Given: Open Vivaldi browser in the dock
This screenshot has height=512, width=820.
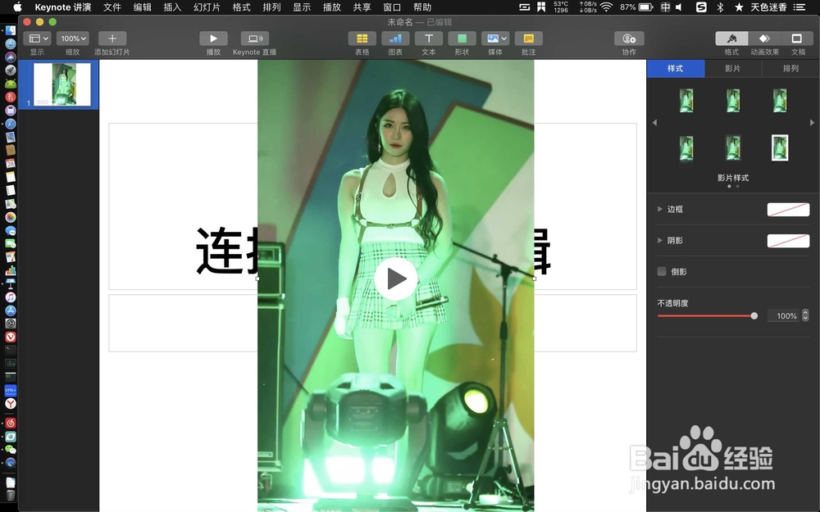Looking at the screenshot, I should click(x=11, y=337).
